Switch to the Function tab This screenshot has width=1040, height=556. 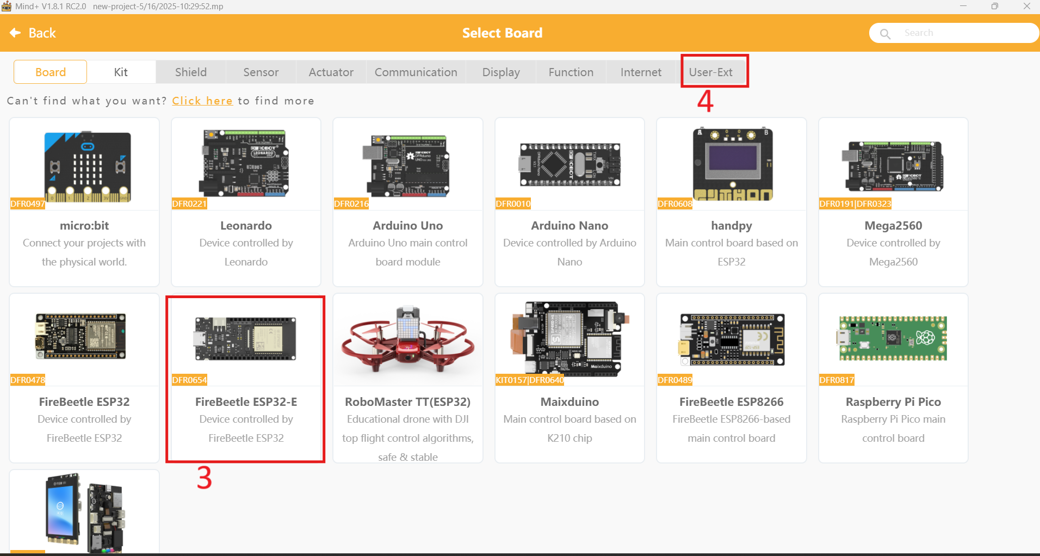point(571,72)
